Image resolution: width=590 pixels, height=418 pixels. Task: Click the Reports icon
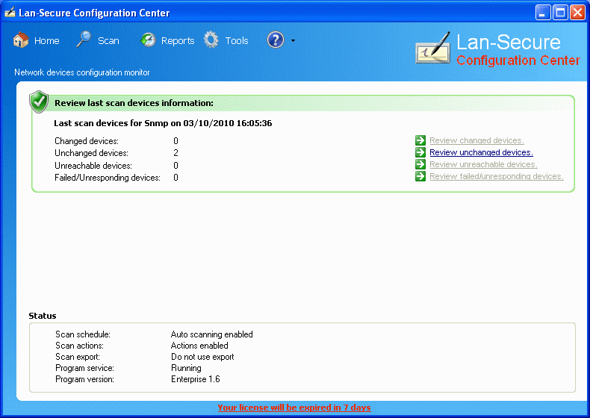tap(148, 40)
